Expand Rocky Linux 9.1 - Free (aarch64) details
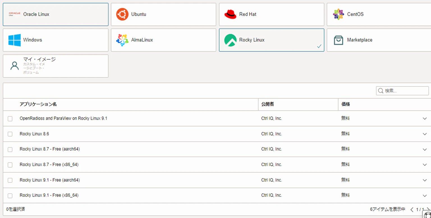 tap(425, 180)
